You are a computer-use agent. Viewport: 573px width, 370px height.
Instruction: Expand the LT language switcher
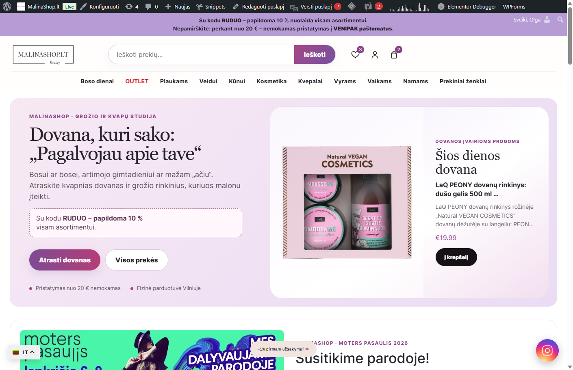(x=24, y=352)
